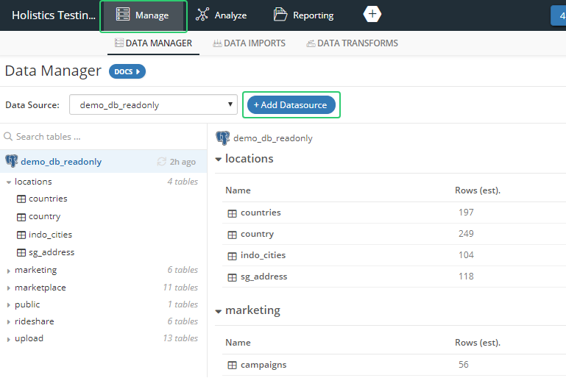
Task: Click the refresh sync icon beside 2h ago
Action: pyautogui.click(x=162, y=162)
